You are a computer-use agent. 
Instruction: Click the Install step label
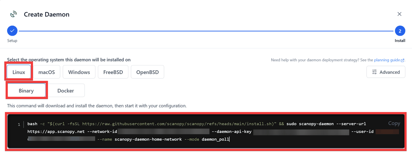pyautogui.click(x=400, y=41)
